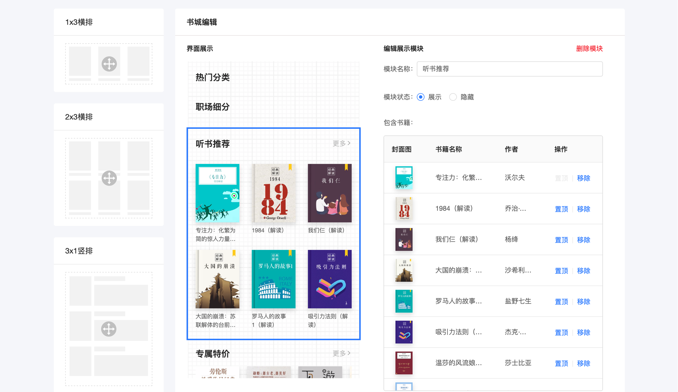
Task: Remove 温莎的风流娘 book with 移除
Action: click(x=583, y=363)
